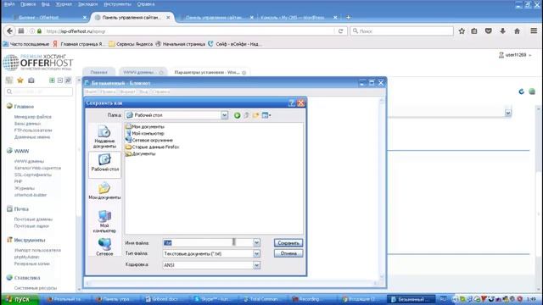The image size is (543, 305).
Task: Click the Отмена button
Action: [288, 253]
